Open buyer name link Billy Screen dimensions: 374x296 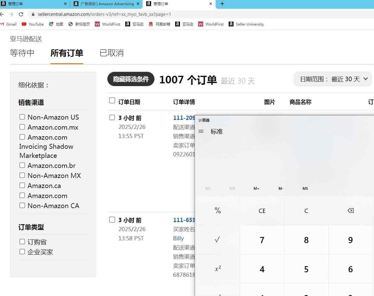pyautogui.click(x=178, y=238)
